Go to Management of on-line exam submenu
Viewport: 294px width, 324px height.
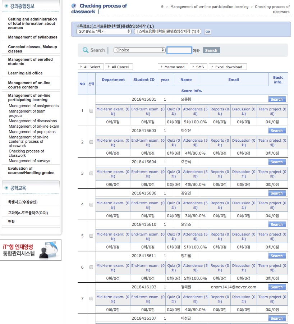point(34,126)
